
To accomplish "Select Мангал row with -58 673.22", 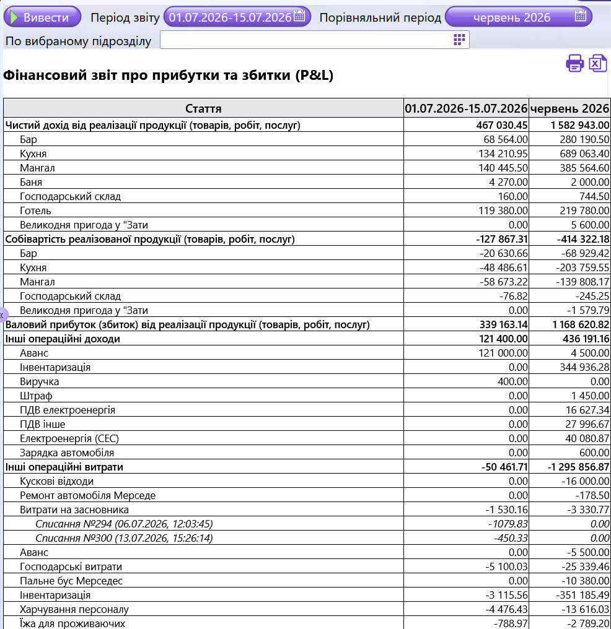I will point(307,282).
